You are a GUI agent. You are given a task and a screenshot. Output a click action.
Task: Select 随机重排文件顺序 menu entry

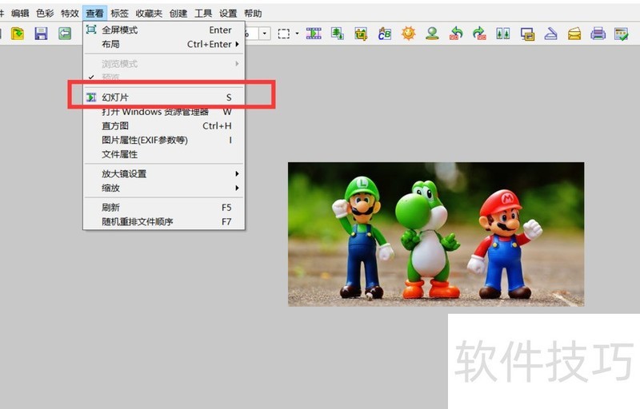[164, 221]
